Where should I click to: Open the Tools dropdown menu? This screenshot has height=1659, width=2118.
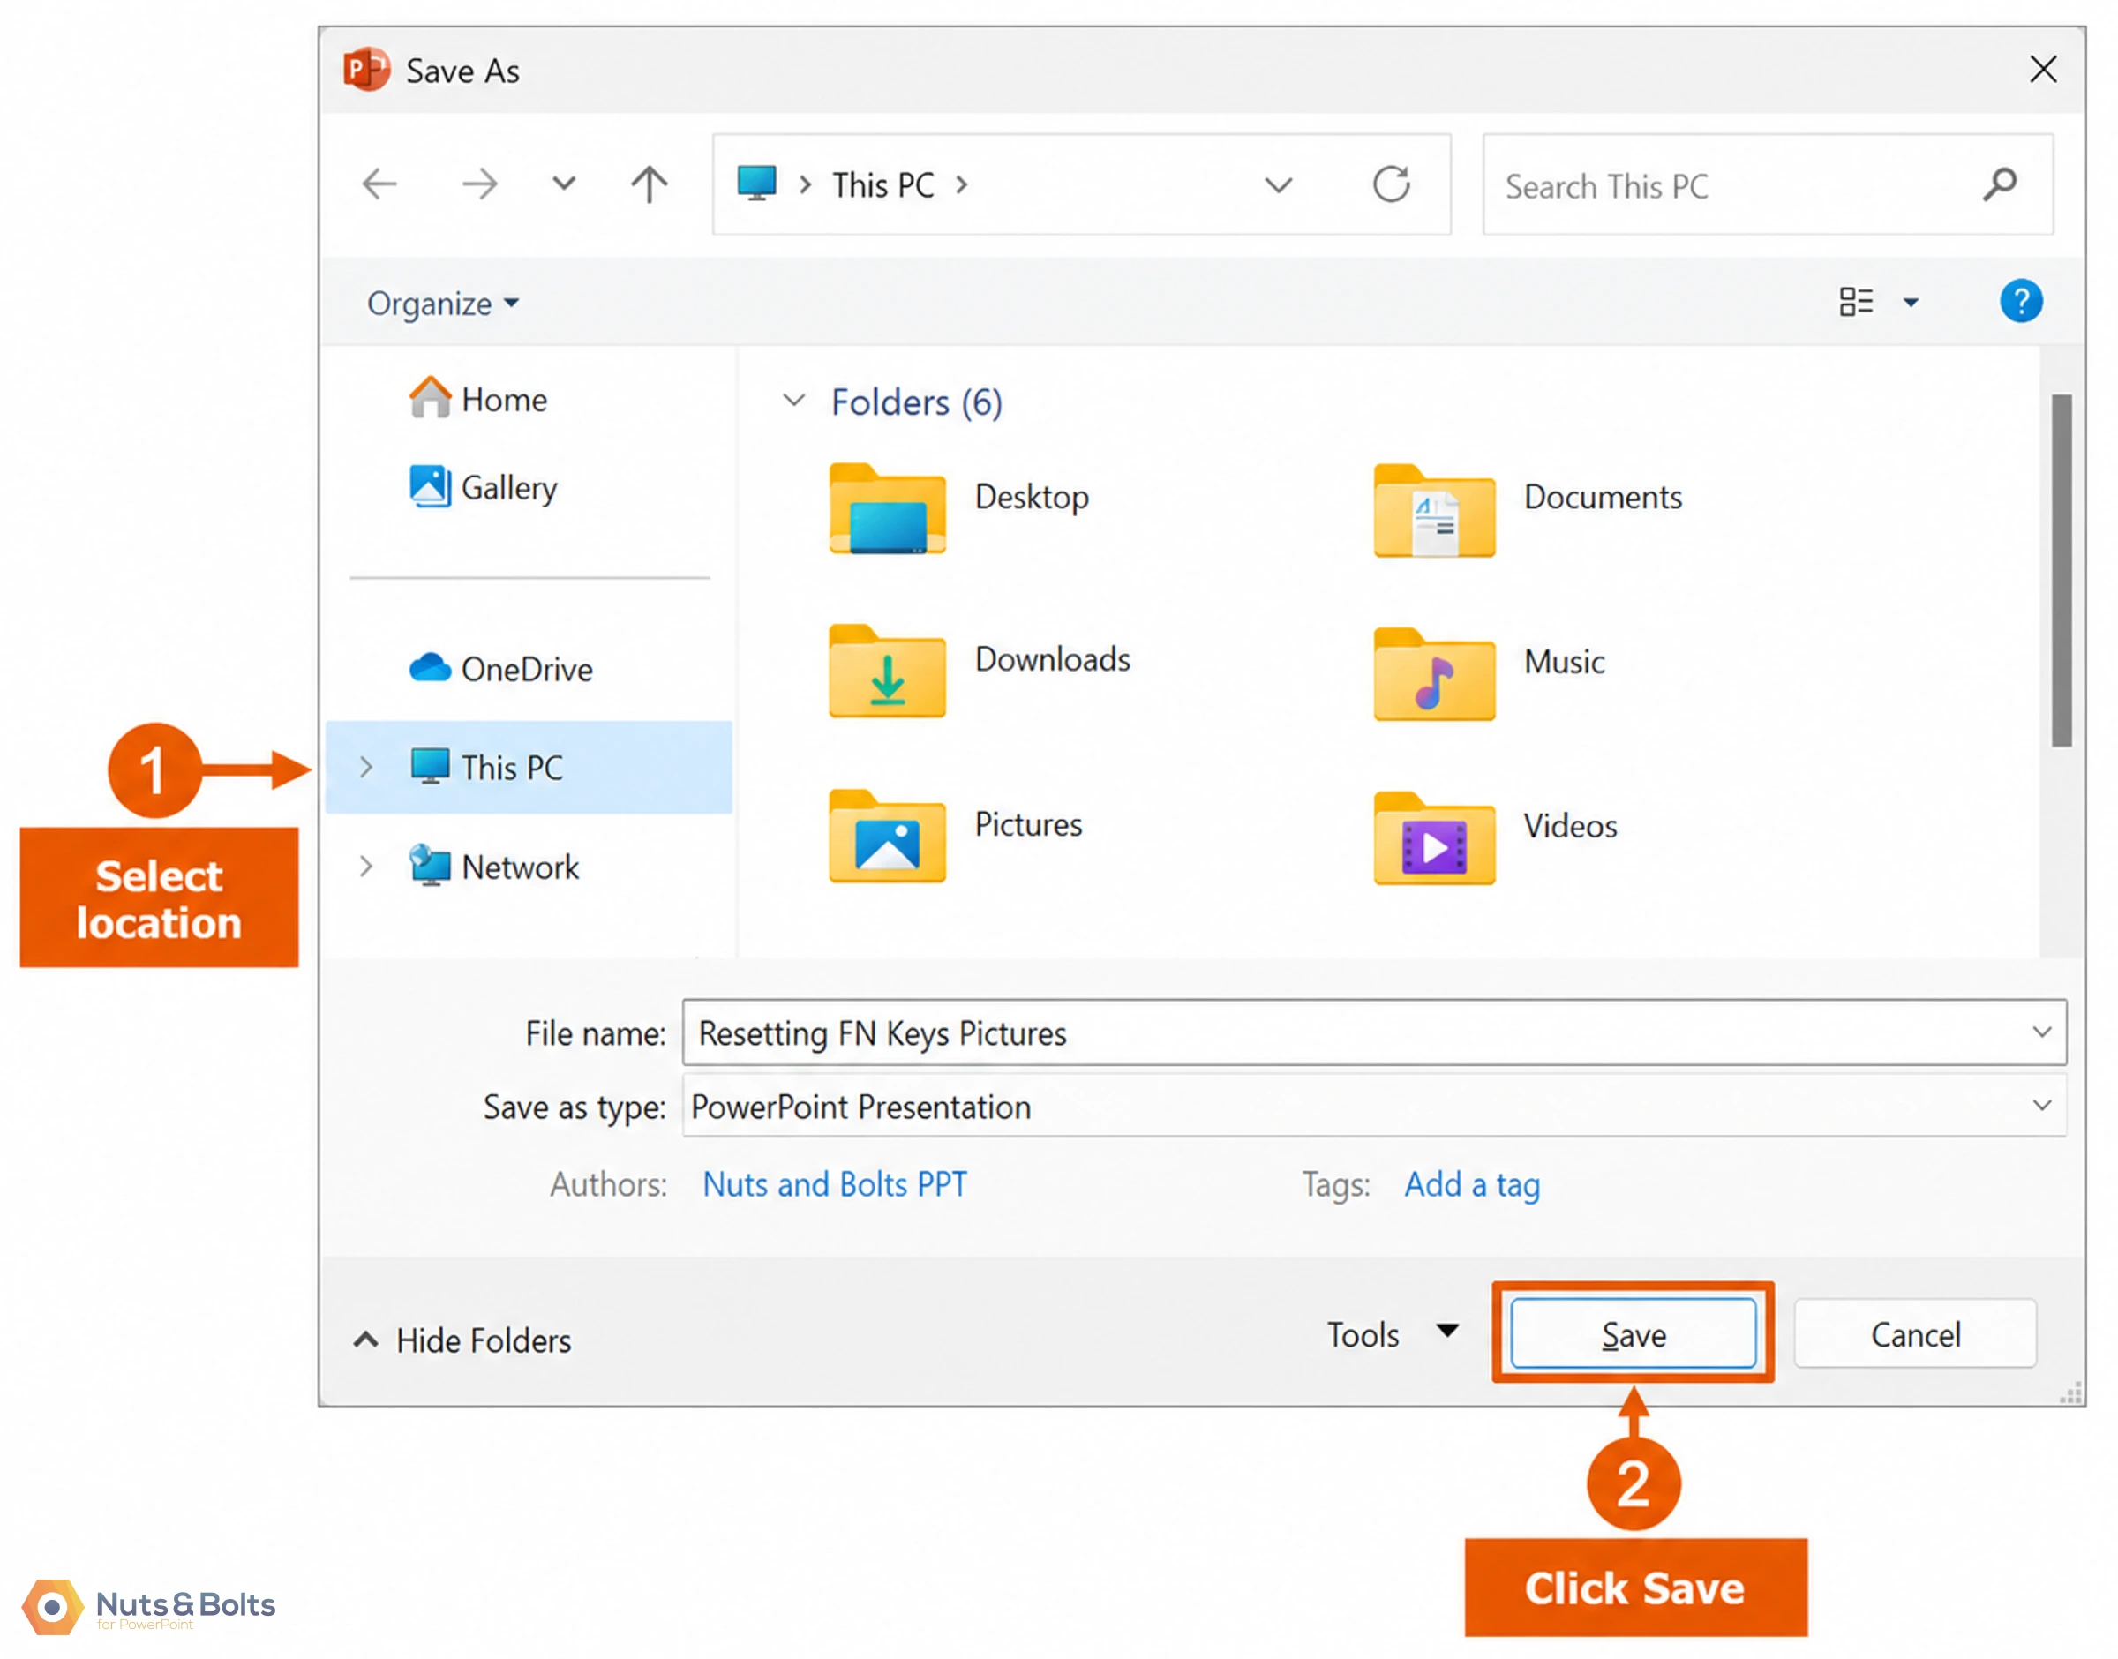point(1393,1333)
